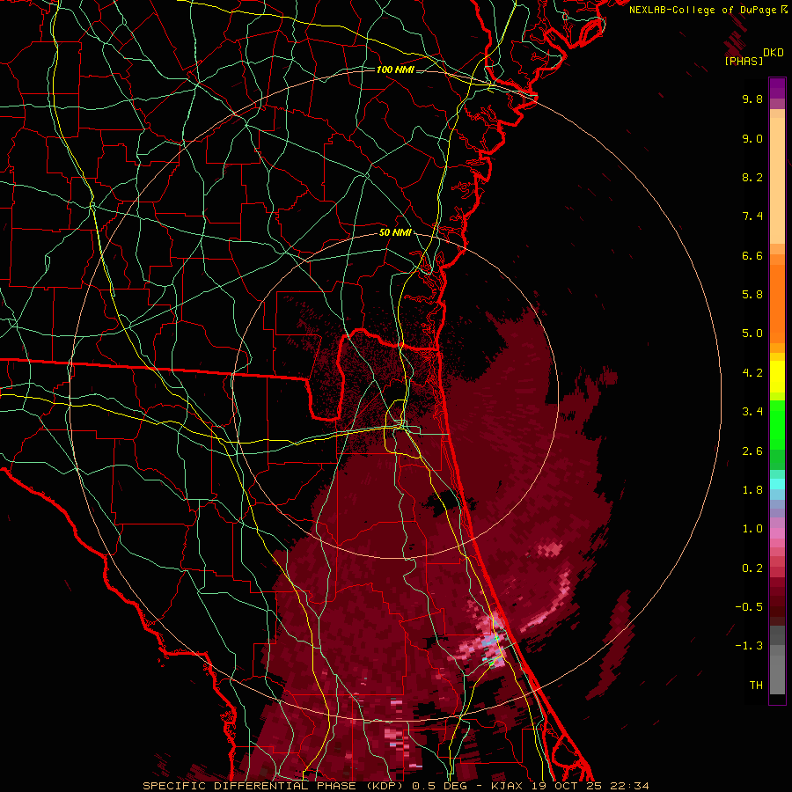Click the 1.8 value on the color scale
Viewport: 792px width, 792px height.
point(752,490)
